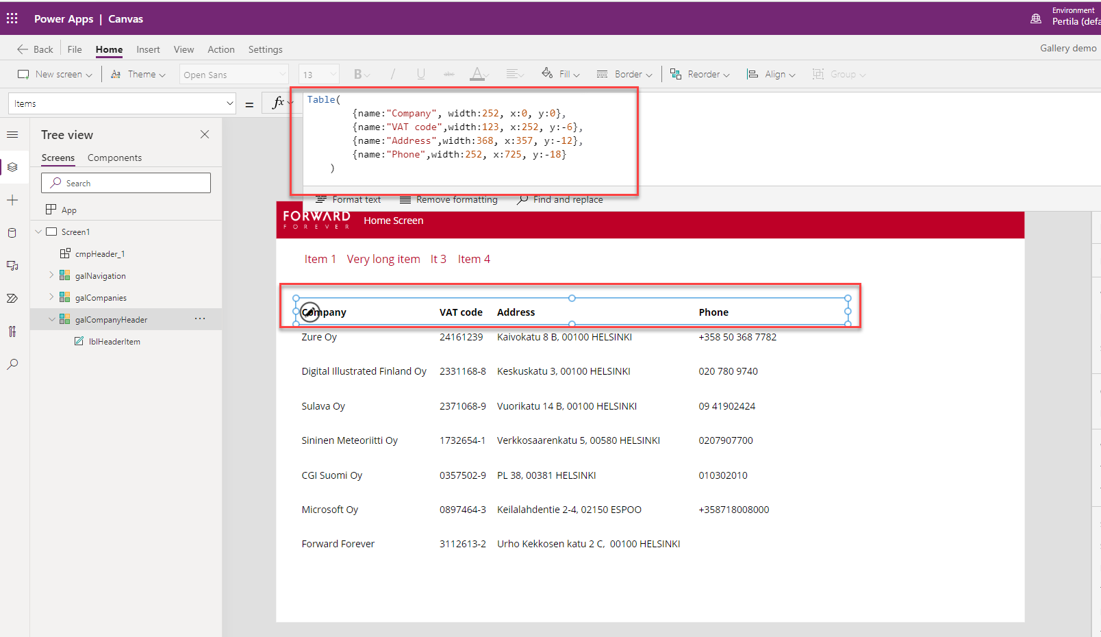Click the Insert plus icon in left sidebar

pyautogui.click(x=12, y=200)
